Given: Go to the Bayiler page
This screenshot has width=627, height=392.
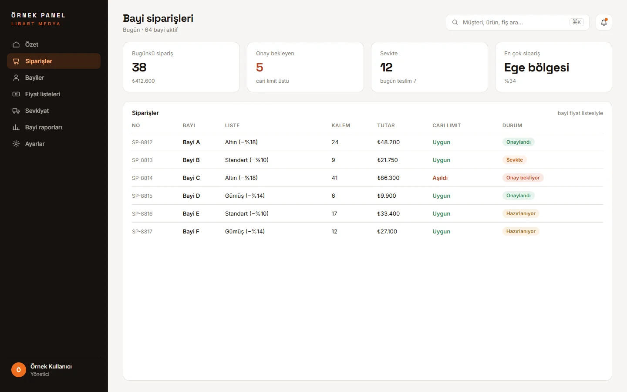Looking at the screenshot, I should (x=54, y=78).
